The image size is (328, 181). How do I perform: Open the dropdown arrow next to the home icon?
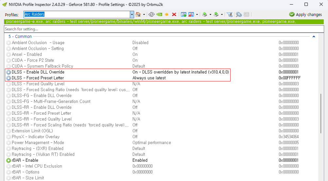[x=144, y=14]
